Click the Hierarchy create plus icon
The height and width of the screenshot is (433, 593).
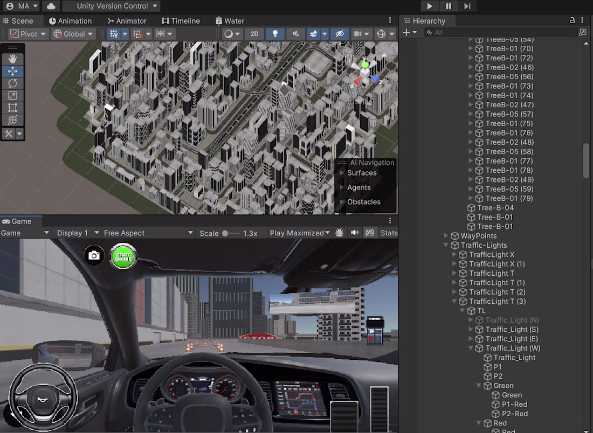click(x=406, y=32)
